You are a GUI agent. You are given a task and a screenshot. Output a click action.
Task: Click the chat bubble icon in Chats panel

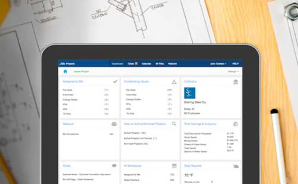(114, 166)
